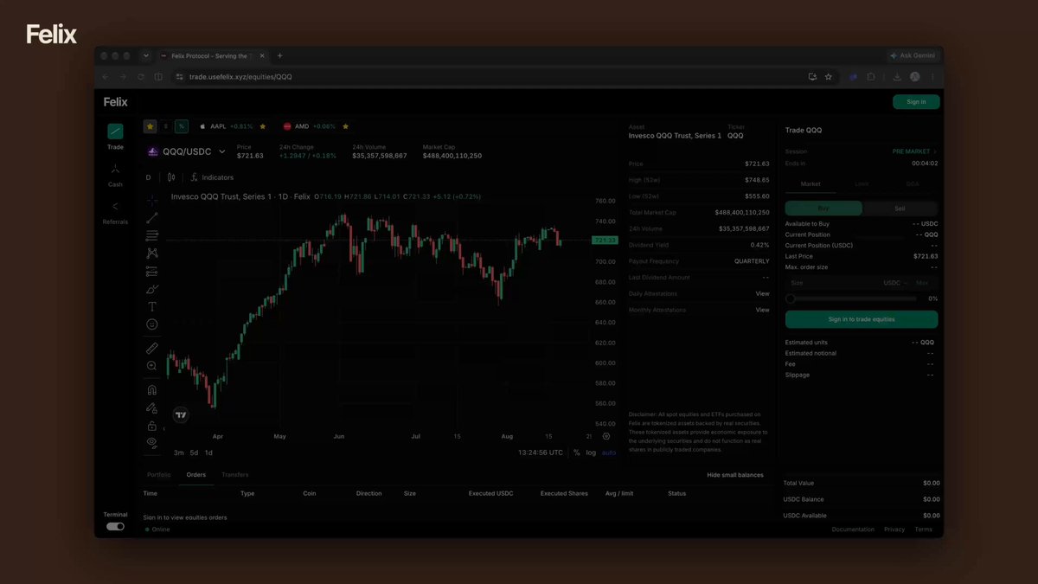
Task: Switch the Terminal toggle
Action: pyautogui.click(x=115, y=526)
